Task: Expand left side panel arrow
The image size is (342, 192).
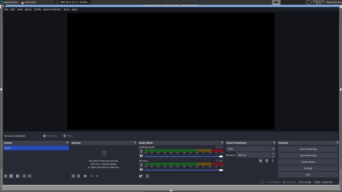Action: [x=1, y=89]
